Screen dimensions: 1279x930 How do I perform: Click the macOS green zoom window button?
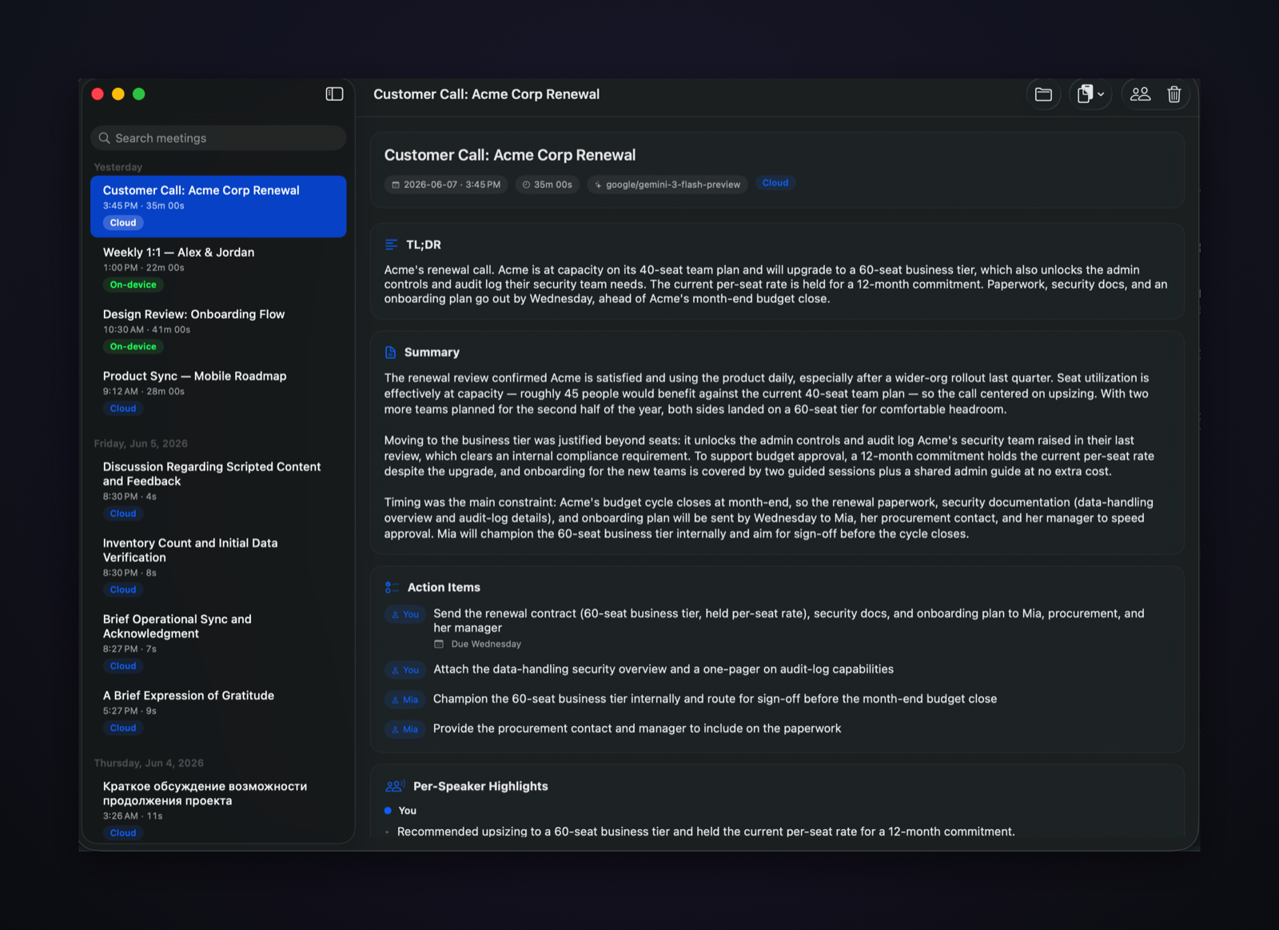[x=139, y=94]
